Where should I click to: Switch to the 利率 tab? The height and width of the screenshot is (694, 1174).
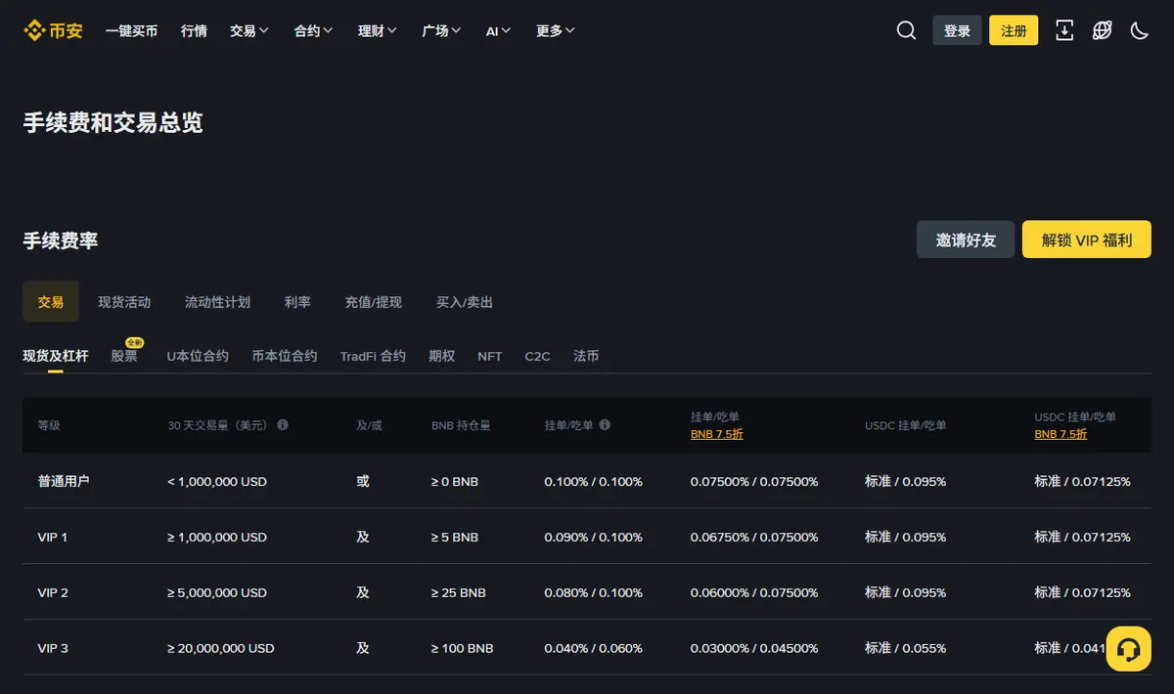pyautogui.click(x=297, y=302)
